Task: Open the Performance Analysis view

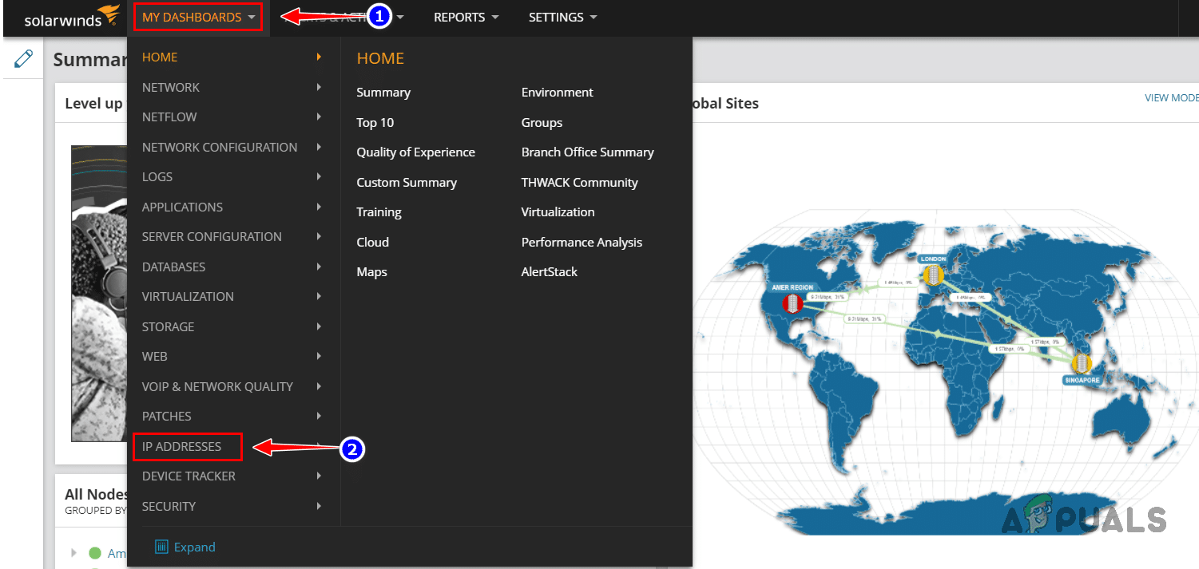Action: [x=582, y=242]
